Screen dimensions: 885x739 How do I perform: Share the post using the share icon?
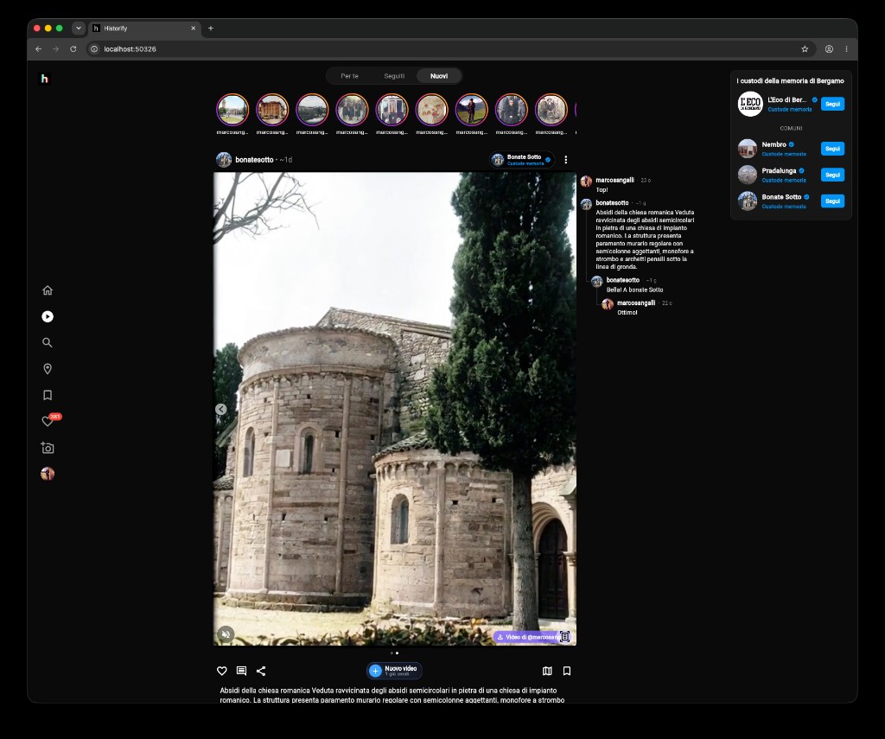tap(261, 671)
